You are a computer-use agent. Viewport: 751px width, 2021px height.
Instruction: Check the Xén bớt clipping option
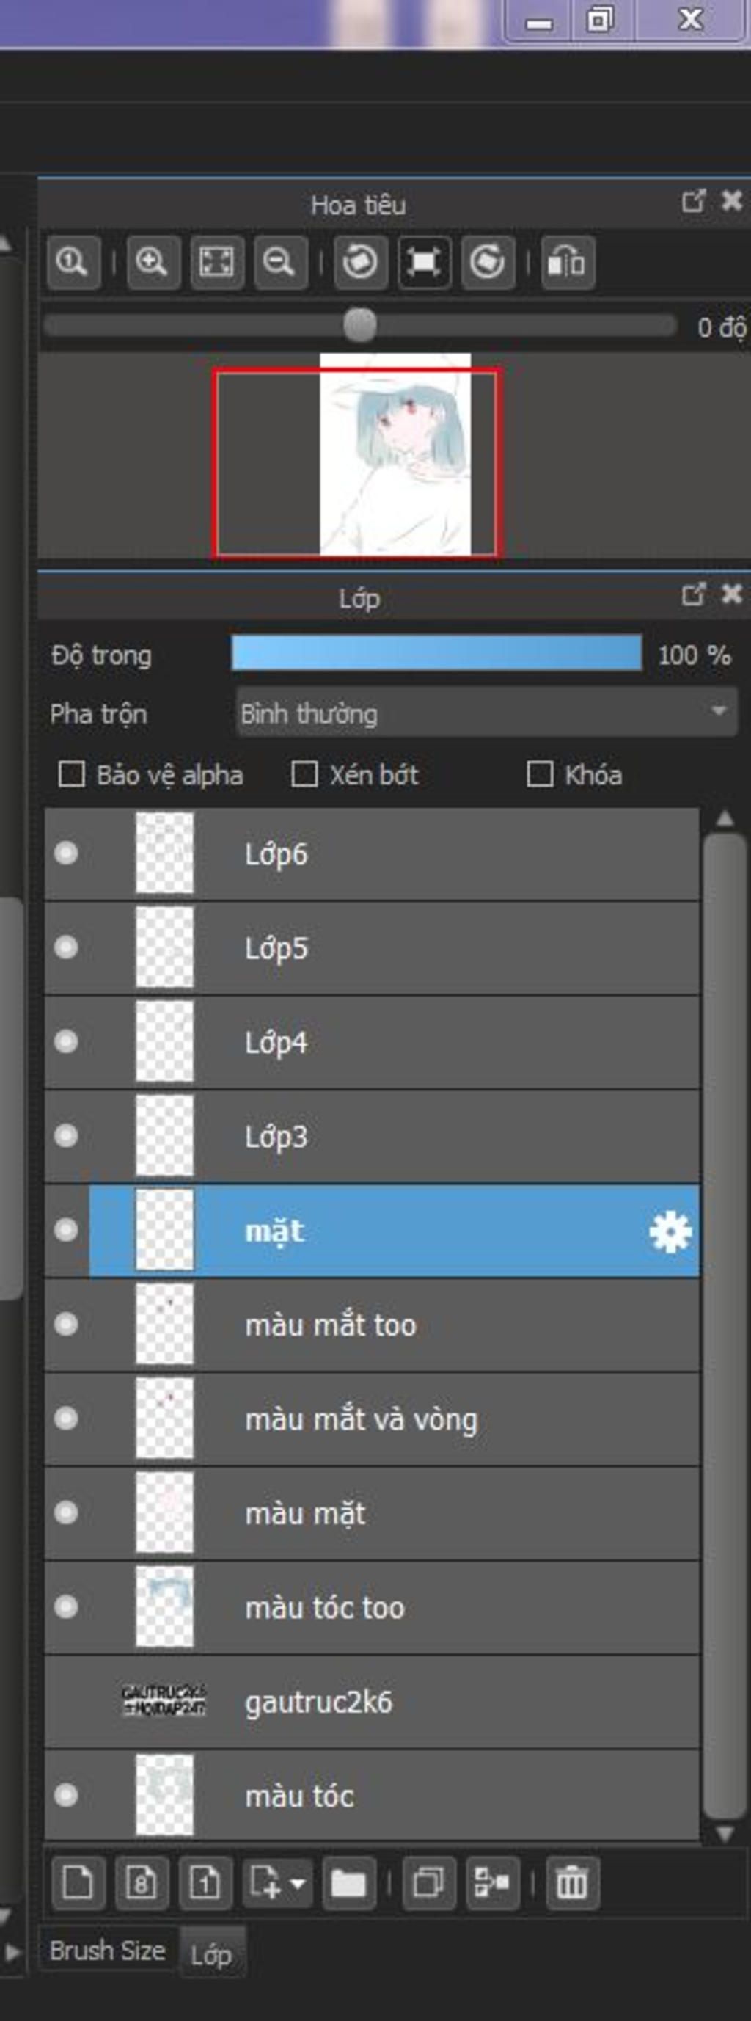click(x=304, y=775)
